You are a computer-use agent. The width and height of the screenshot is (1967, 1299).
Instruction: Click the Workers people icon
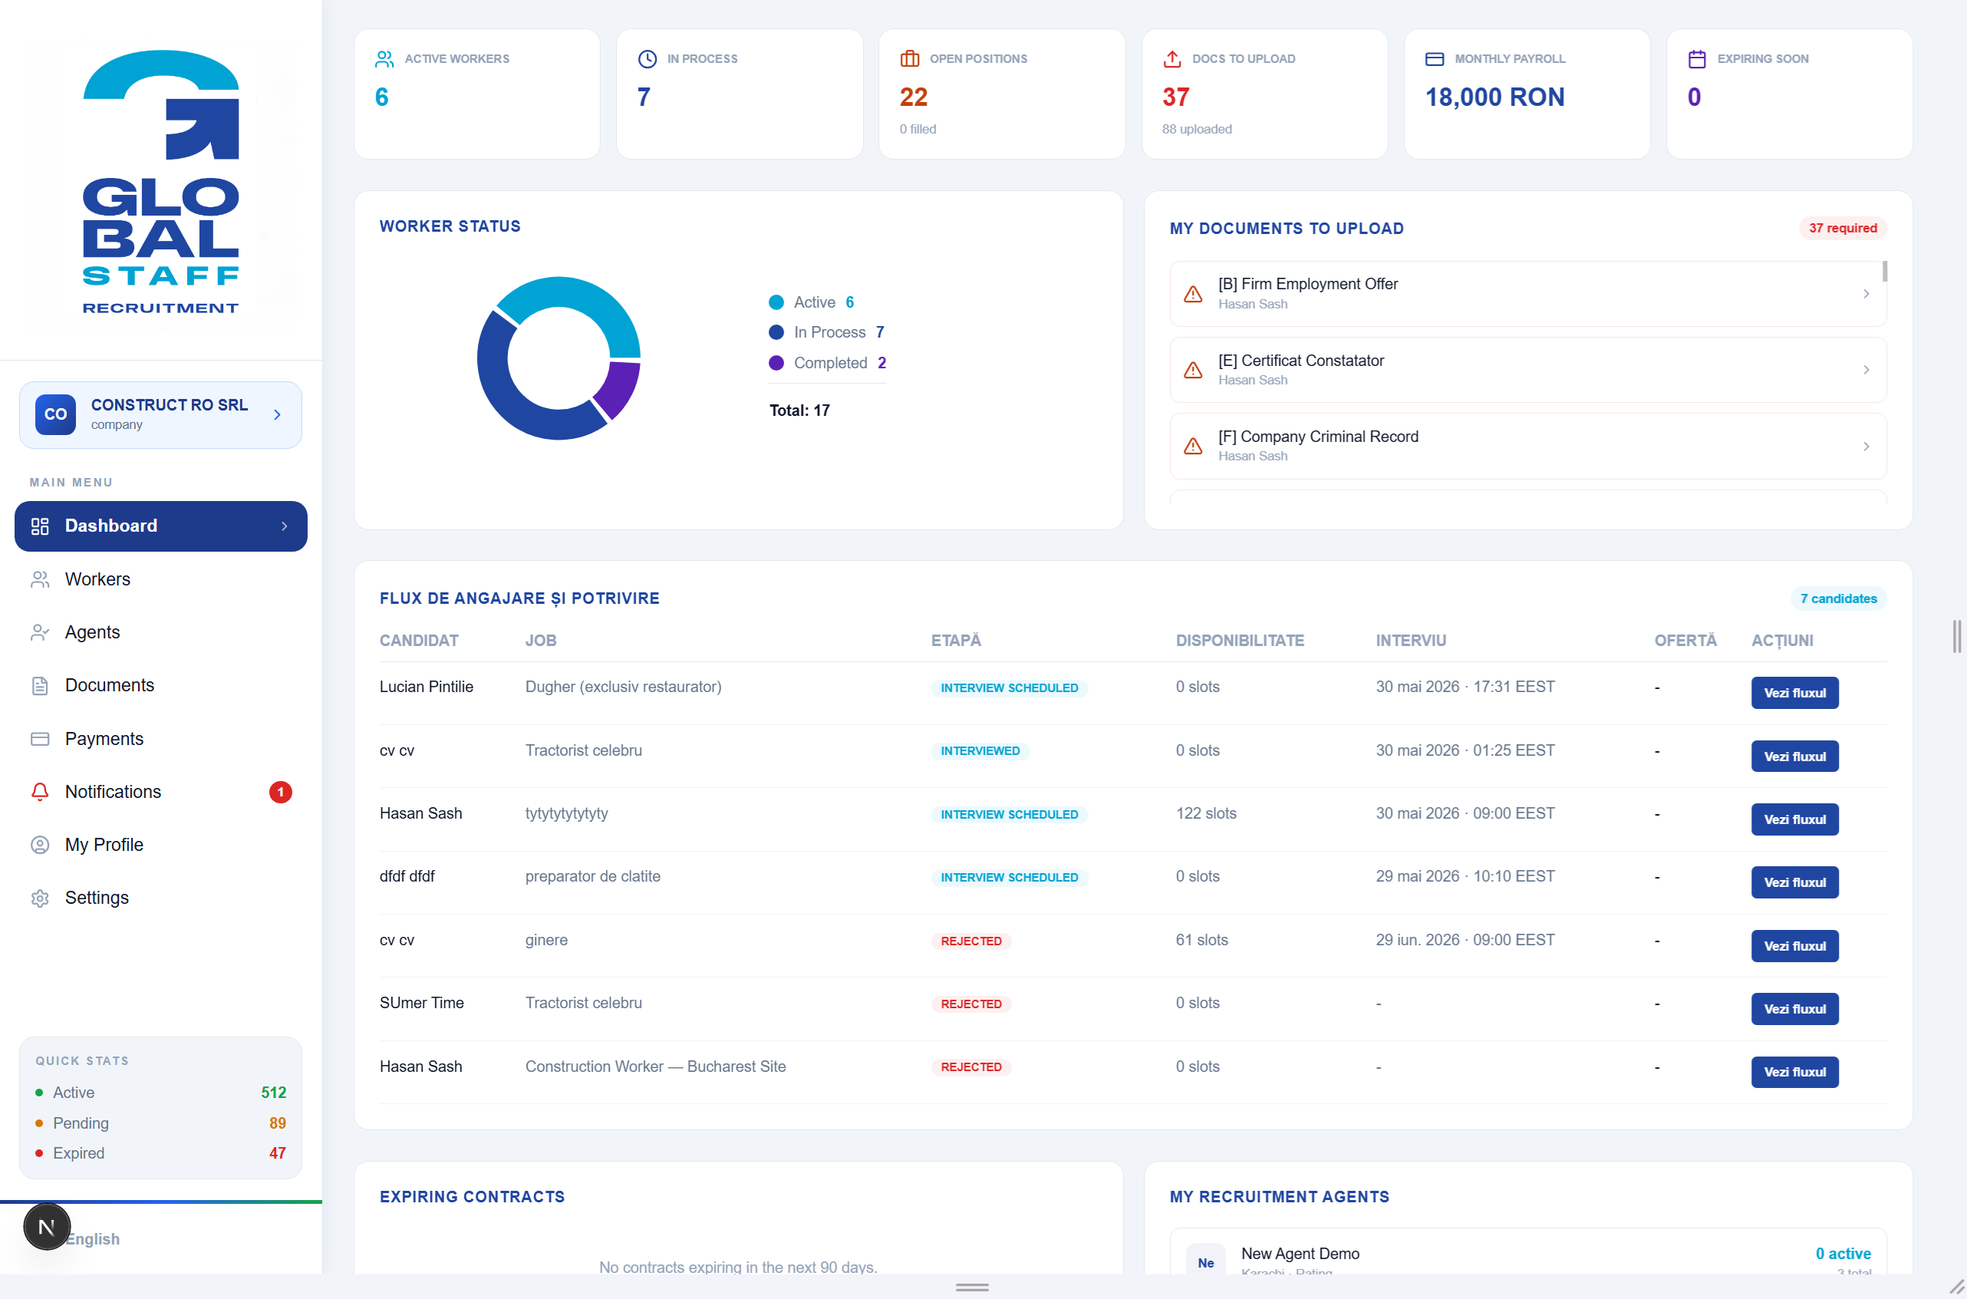click(40, 579)
